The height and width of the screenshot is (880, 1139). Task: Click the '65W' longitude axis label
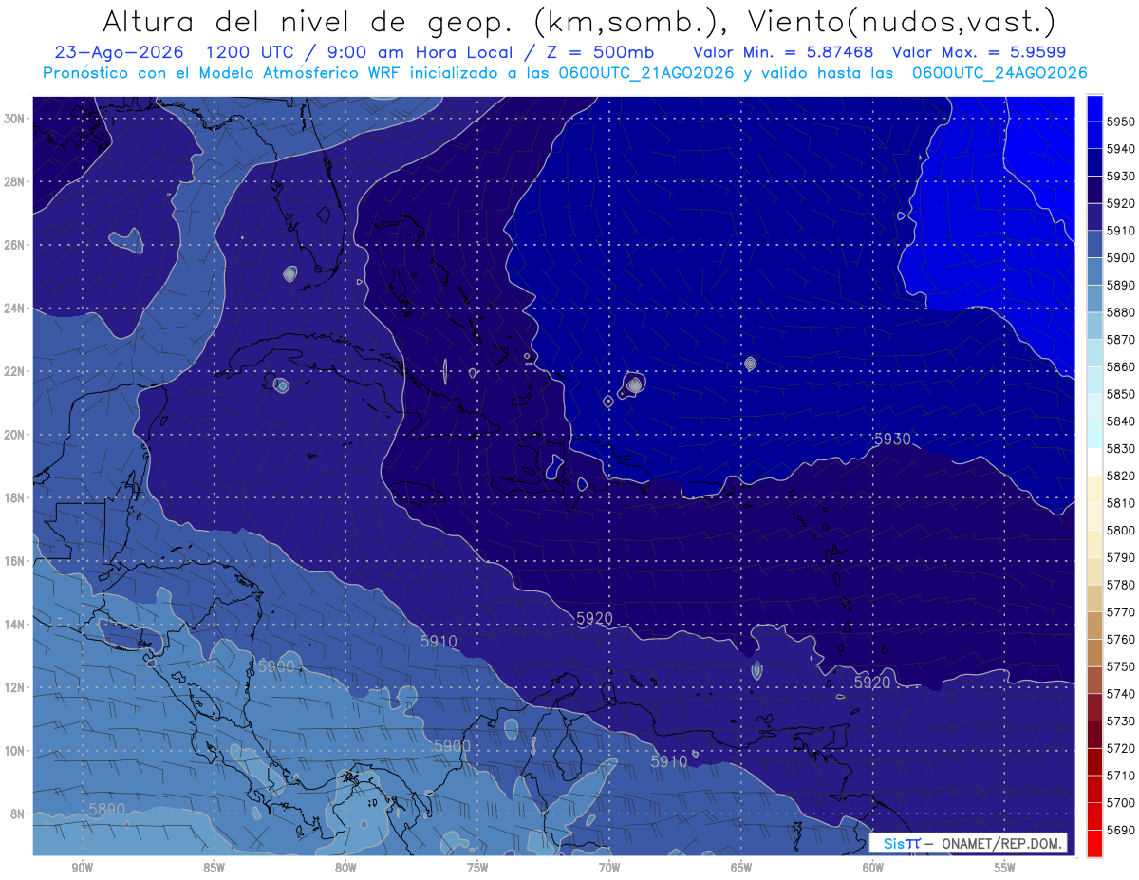click(x=741, y=868)
